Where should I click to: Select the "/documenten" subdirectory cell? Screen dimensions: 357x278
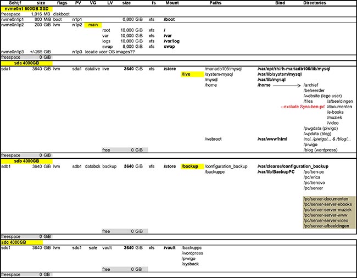pos(339,107)
